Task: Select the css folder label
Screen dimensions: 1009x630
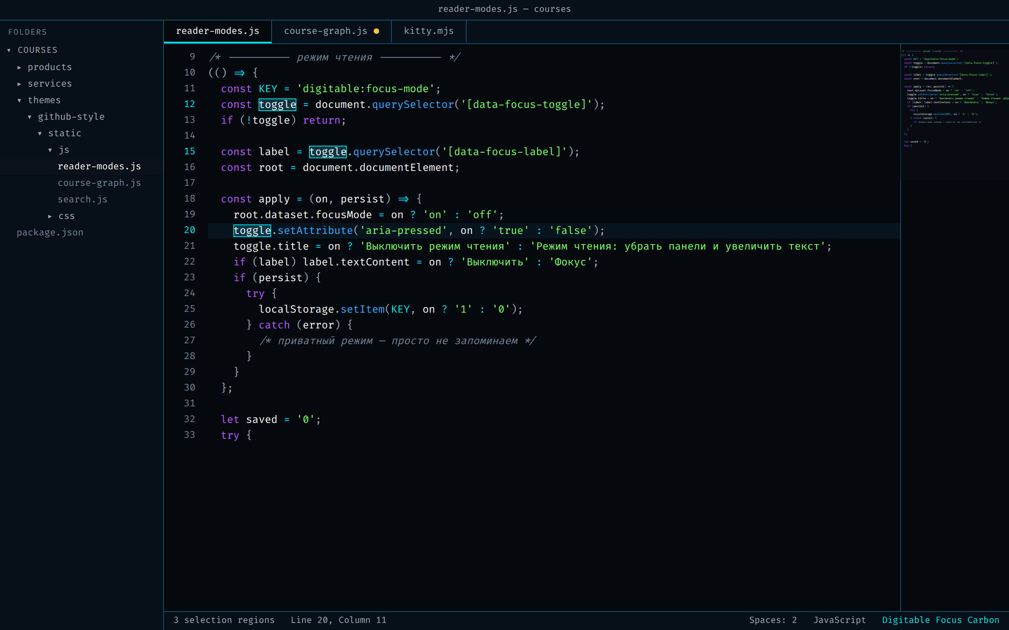Action: point(67,216)
